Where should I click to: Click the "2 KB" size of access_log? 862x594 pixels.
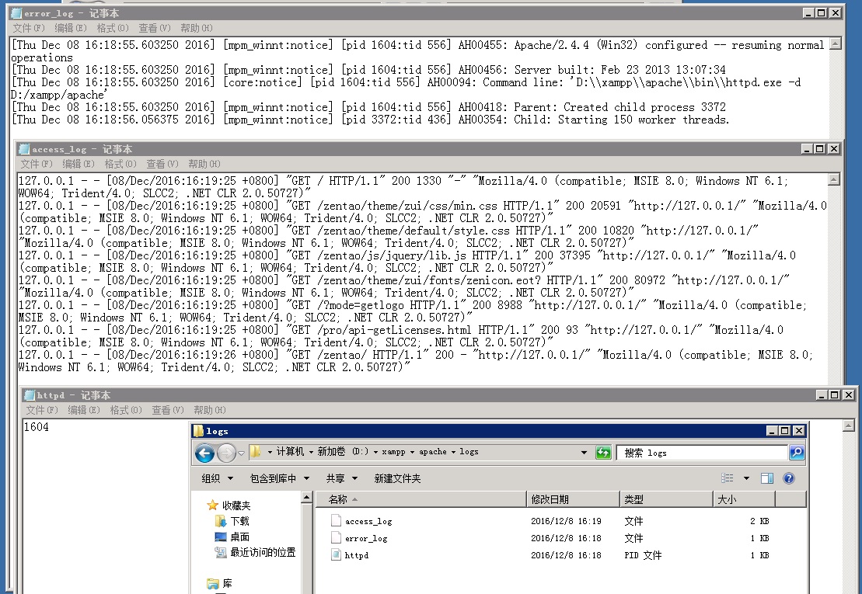pos(759,521)
